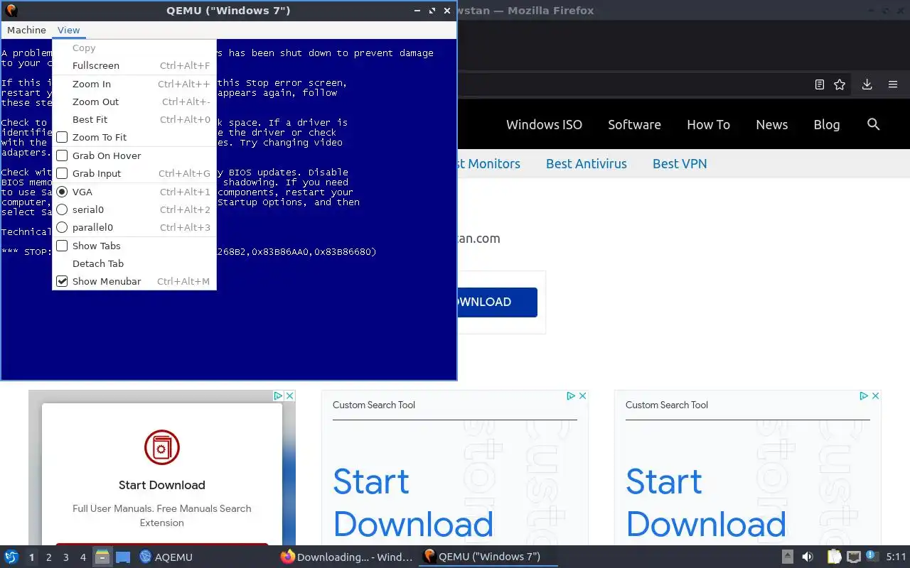910x568 pixels.
Task: Open Software site navigation link
Action: tap(634, 124)
